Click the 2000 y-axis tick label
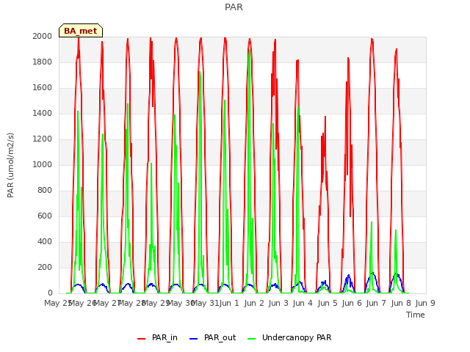 [43, 36]
